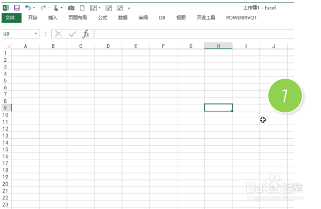Undo the last action

(x=28, y=8)
